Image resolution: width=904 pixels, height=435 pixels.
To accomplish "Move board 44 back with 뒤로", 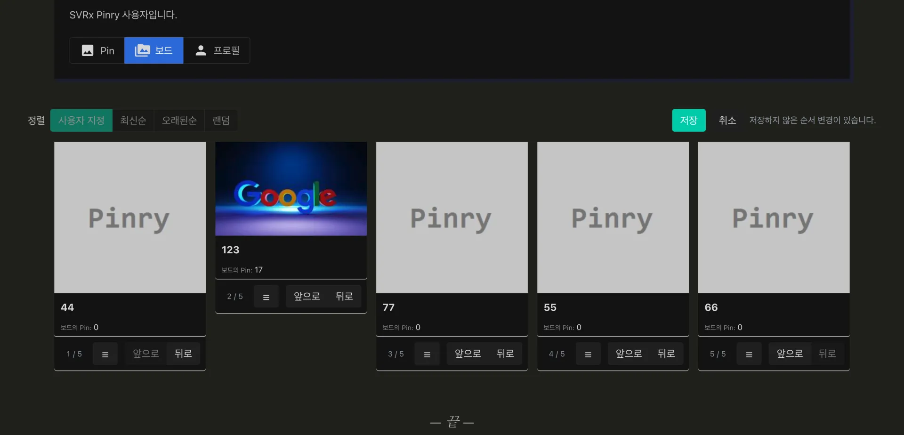I will [x=183, y=354].
